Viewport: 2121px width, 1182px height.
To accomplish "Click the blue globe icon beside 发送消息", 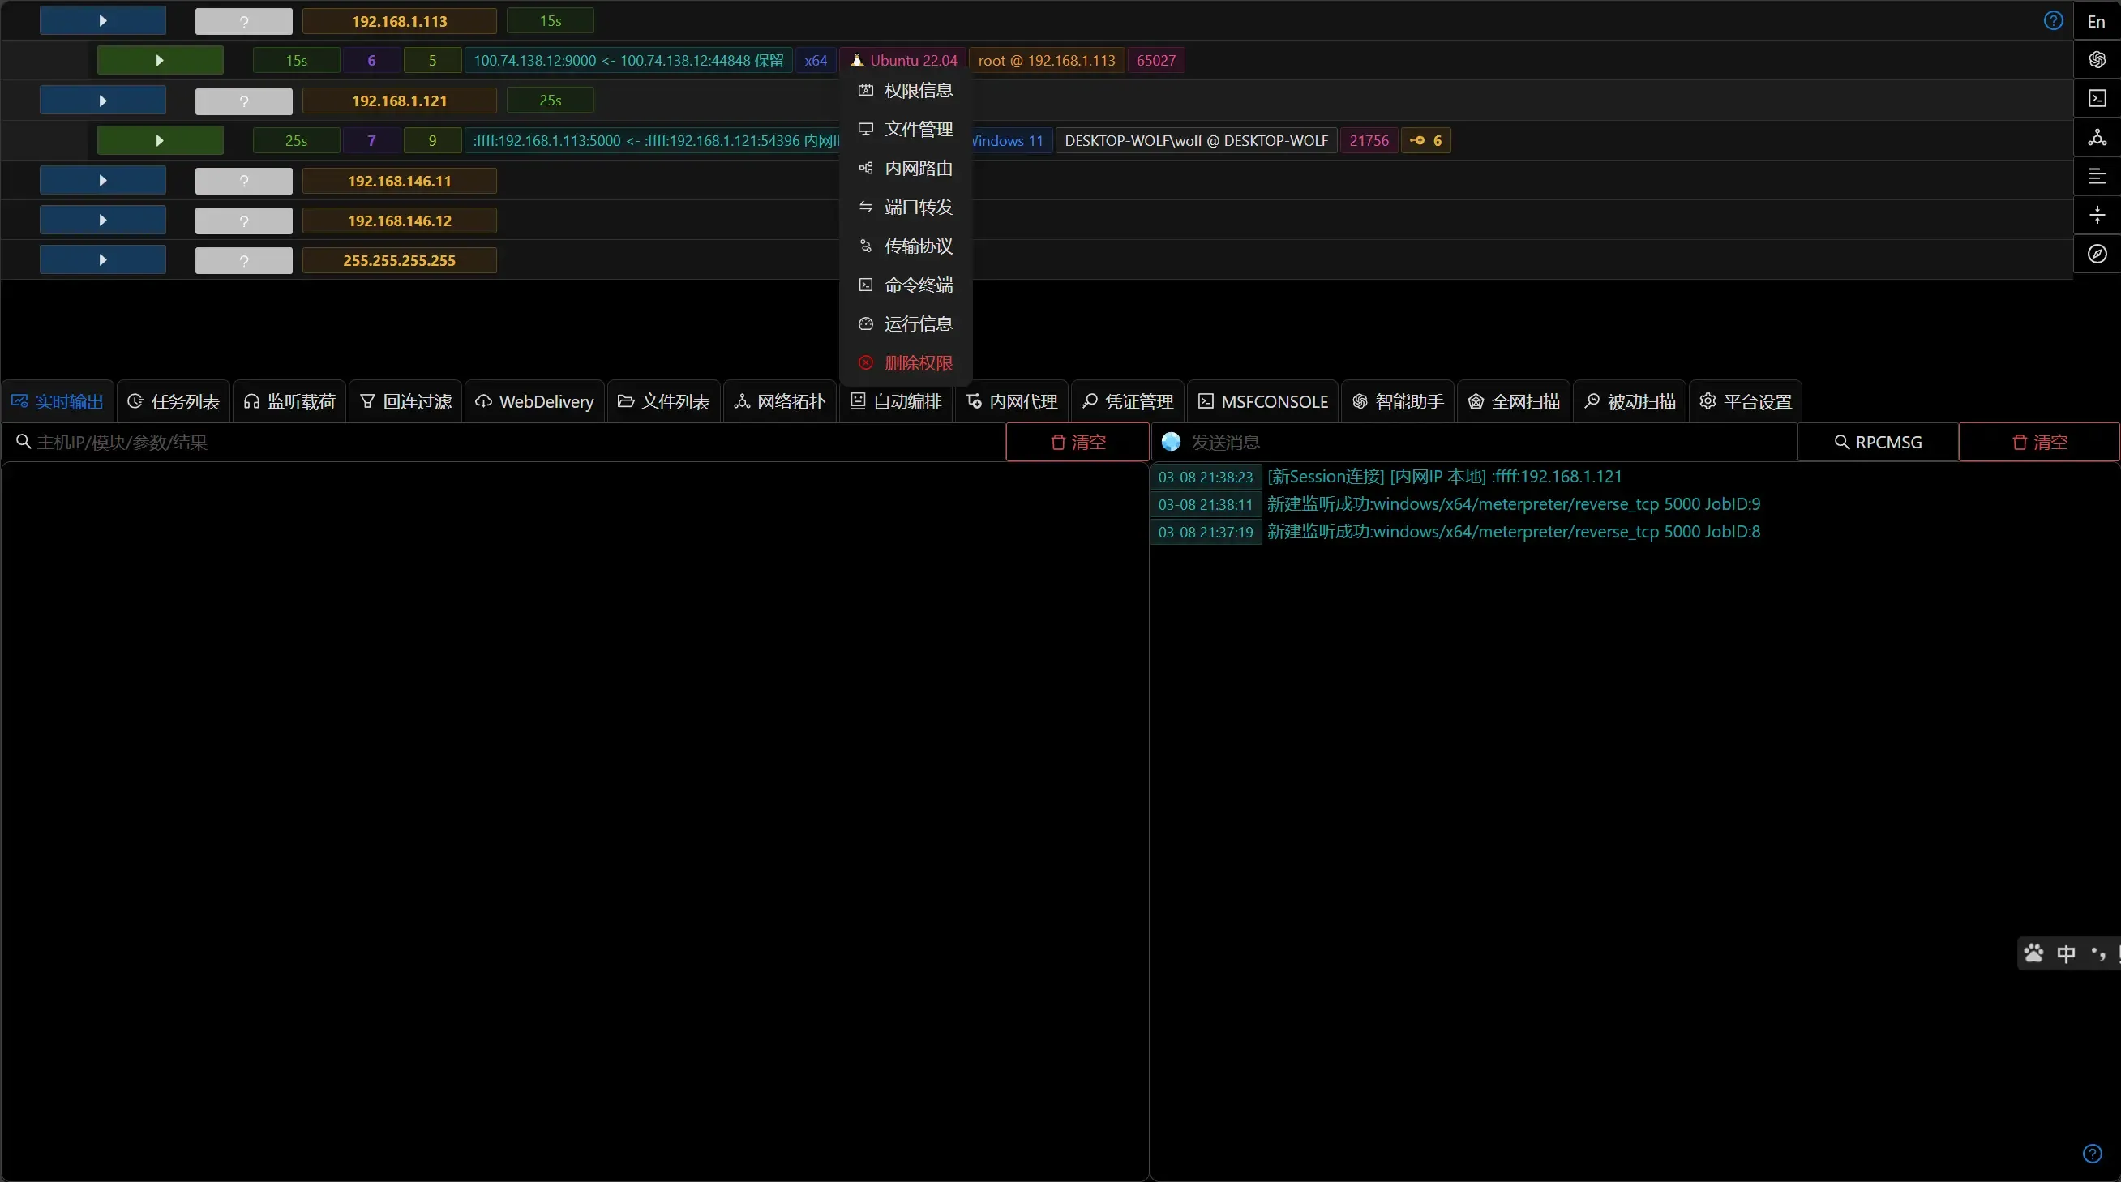I will (x=1171, y=442).
